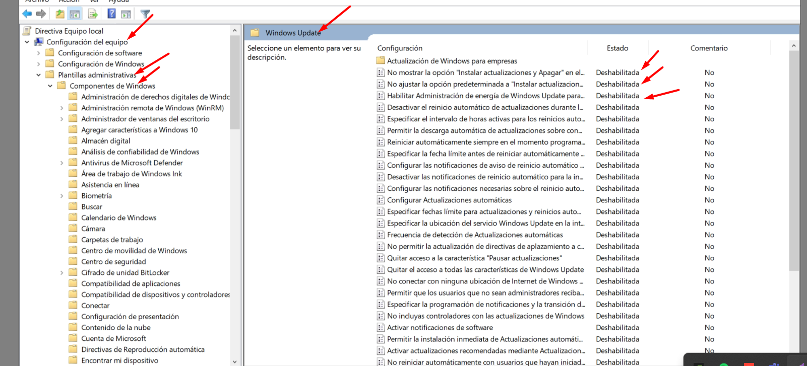Toggle the action pane show/hide icon
The height and width of the screenshot is (366, 807).
[x=126, y=14]
